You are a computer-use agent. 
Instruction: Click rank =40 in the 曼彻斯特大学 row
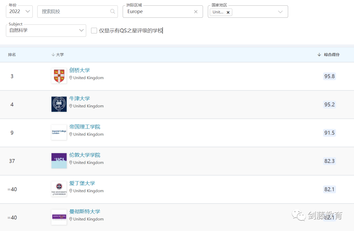pyautogui.click(x=12, y=218)
